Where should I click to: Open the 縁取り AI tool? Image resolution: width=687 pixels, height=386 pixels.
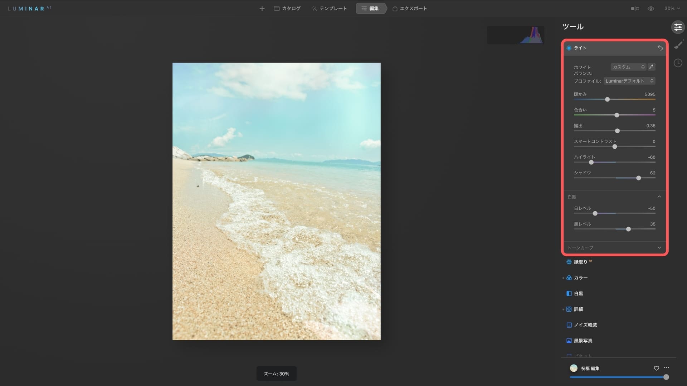coord(580,262)
